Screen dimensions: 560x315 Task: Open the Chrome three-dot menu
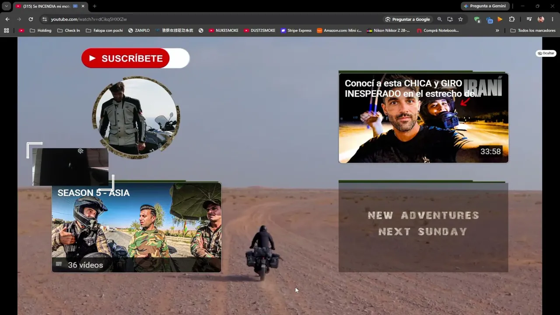(x=553, y=19)
